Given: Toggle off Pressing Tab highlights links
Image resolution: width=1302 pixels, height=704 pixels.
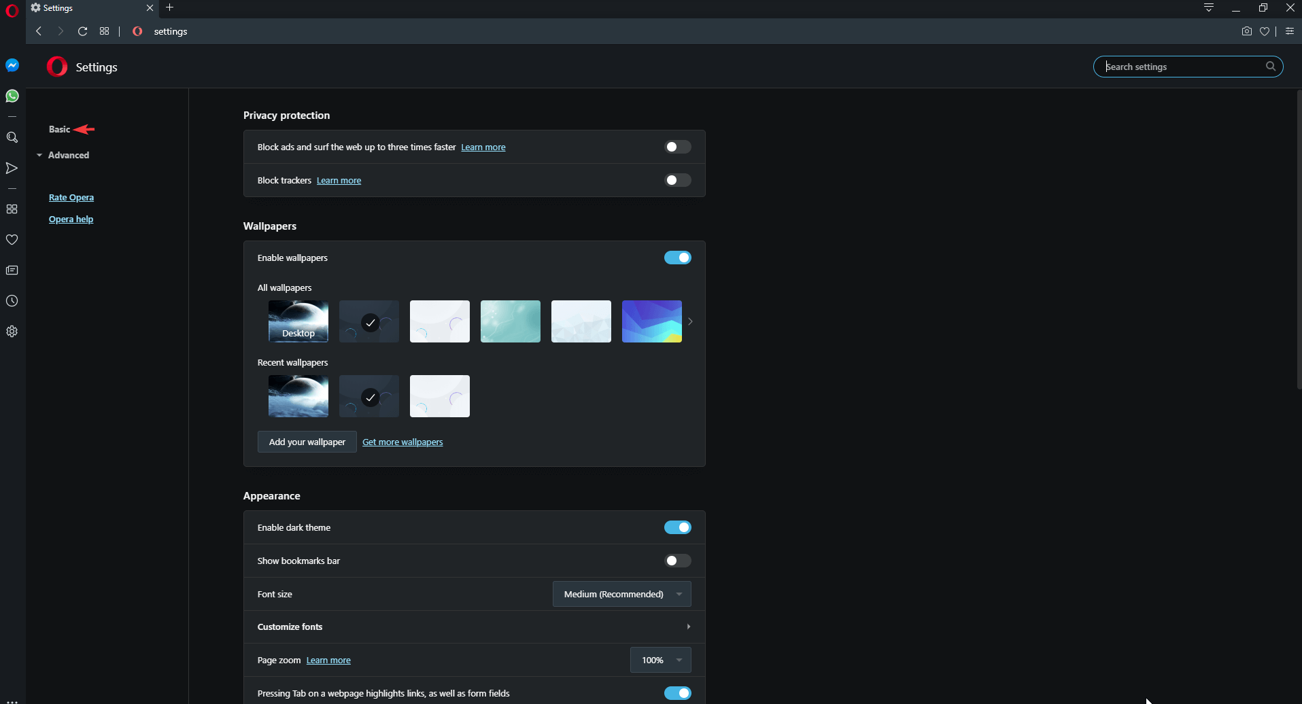Looking at the screenshot, I should pyautogui.click(x=677, y=692).
